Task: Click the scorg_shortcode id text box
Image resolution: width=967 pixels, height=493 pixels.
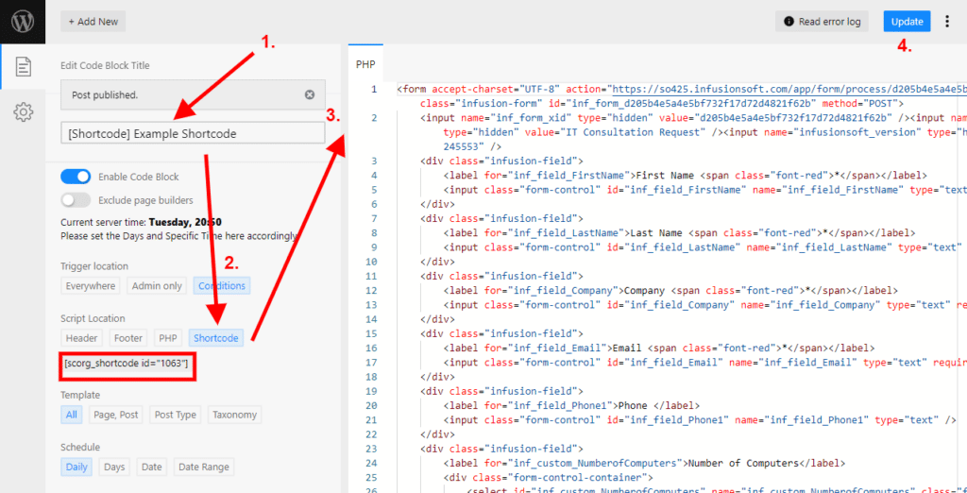Action: point(127,365)
